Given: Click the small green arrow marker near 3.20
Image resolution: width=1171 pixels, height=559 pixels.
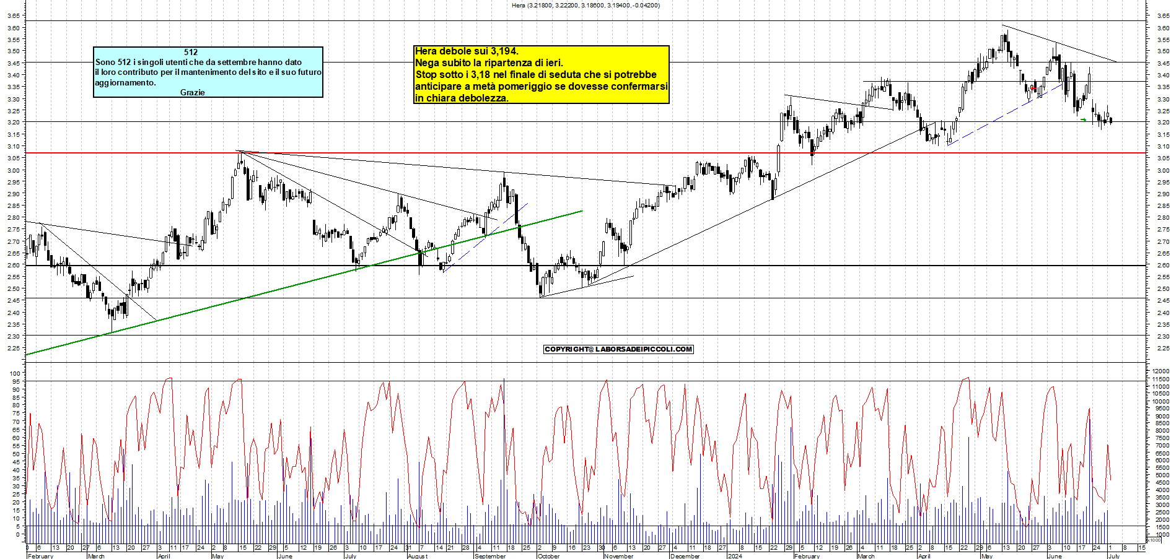Looking at the screenshot, I should [x=1083, y=119].
